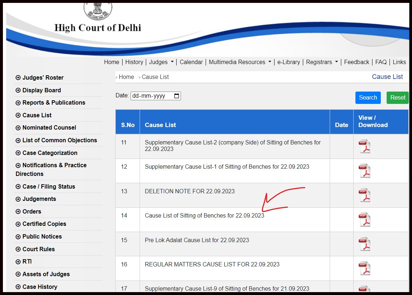This screenshot has width=412, height=295.
Task: Click 'Cause List of Sitting of Benches for 22.09.2023' text
Action: pos(205,215)
